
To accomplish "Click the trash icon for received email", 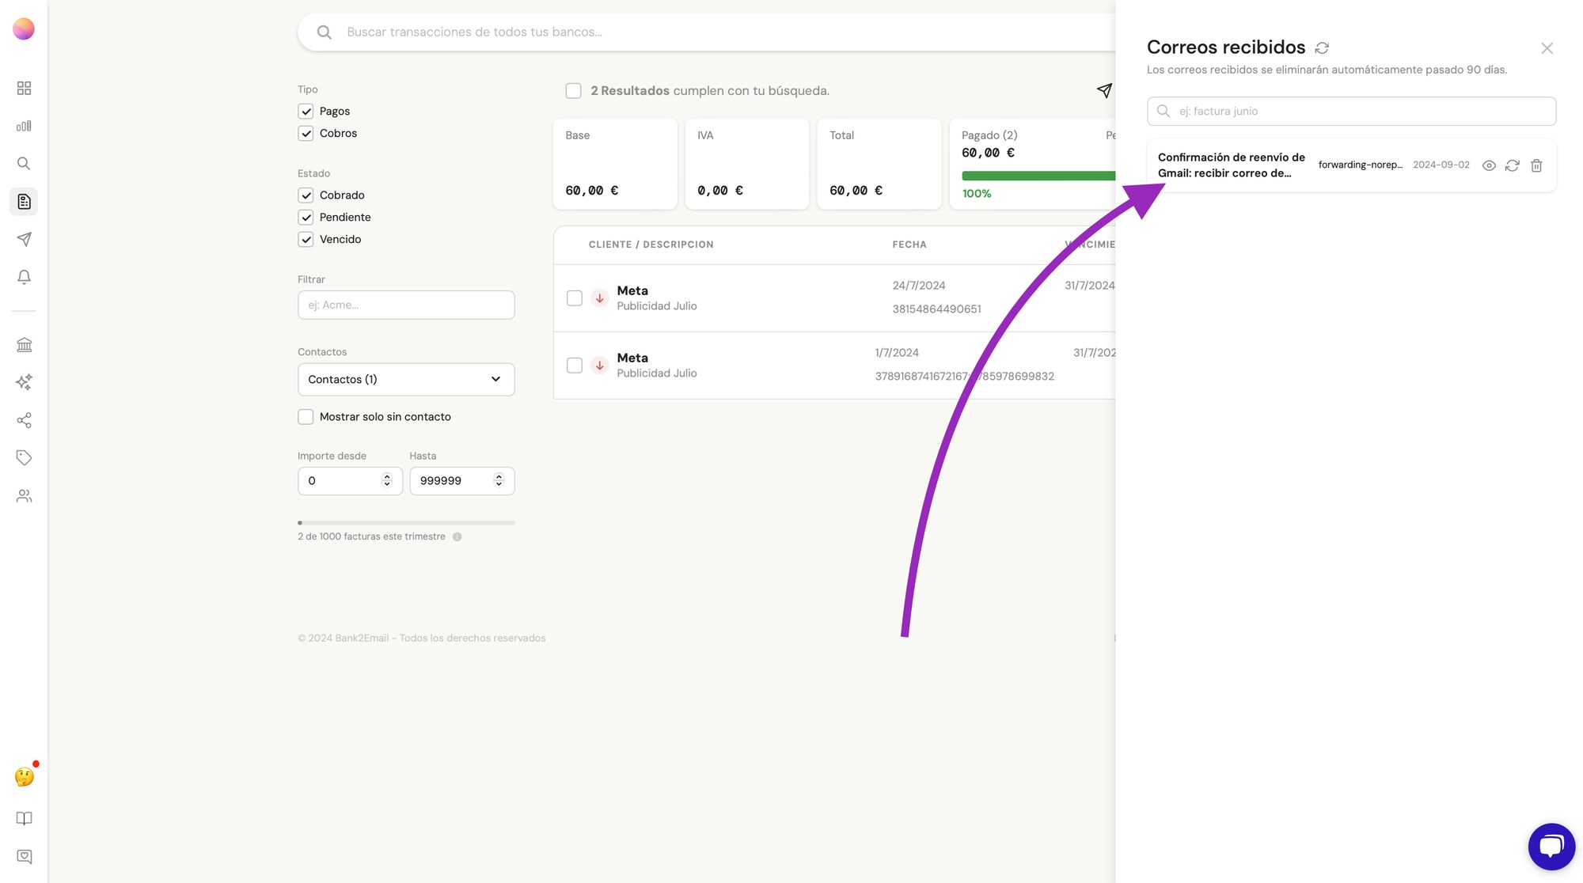I will [x=1536, y=165].
